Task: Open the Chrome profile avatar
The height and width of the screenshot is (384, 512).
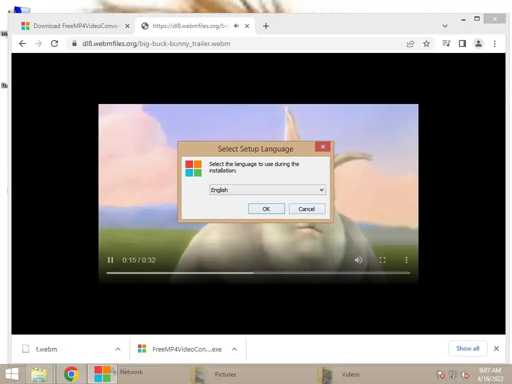Action: pos(478,43)
